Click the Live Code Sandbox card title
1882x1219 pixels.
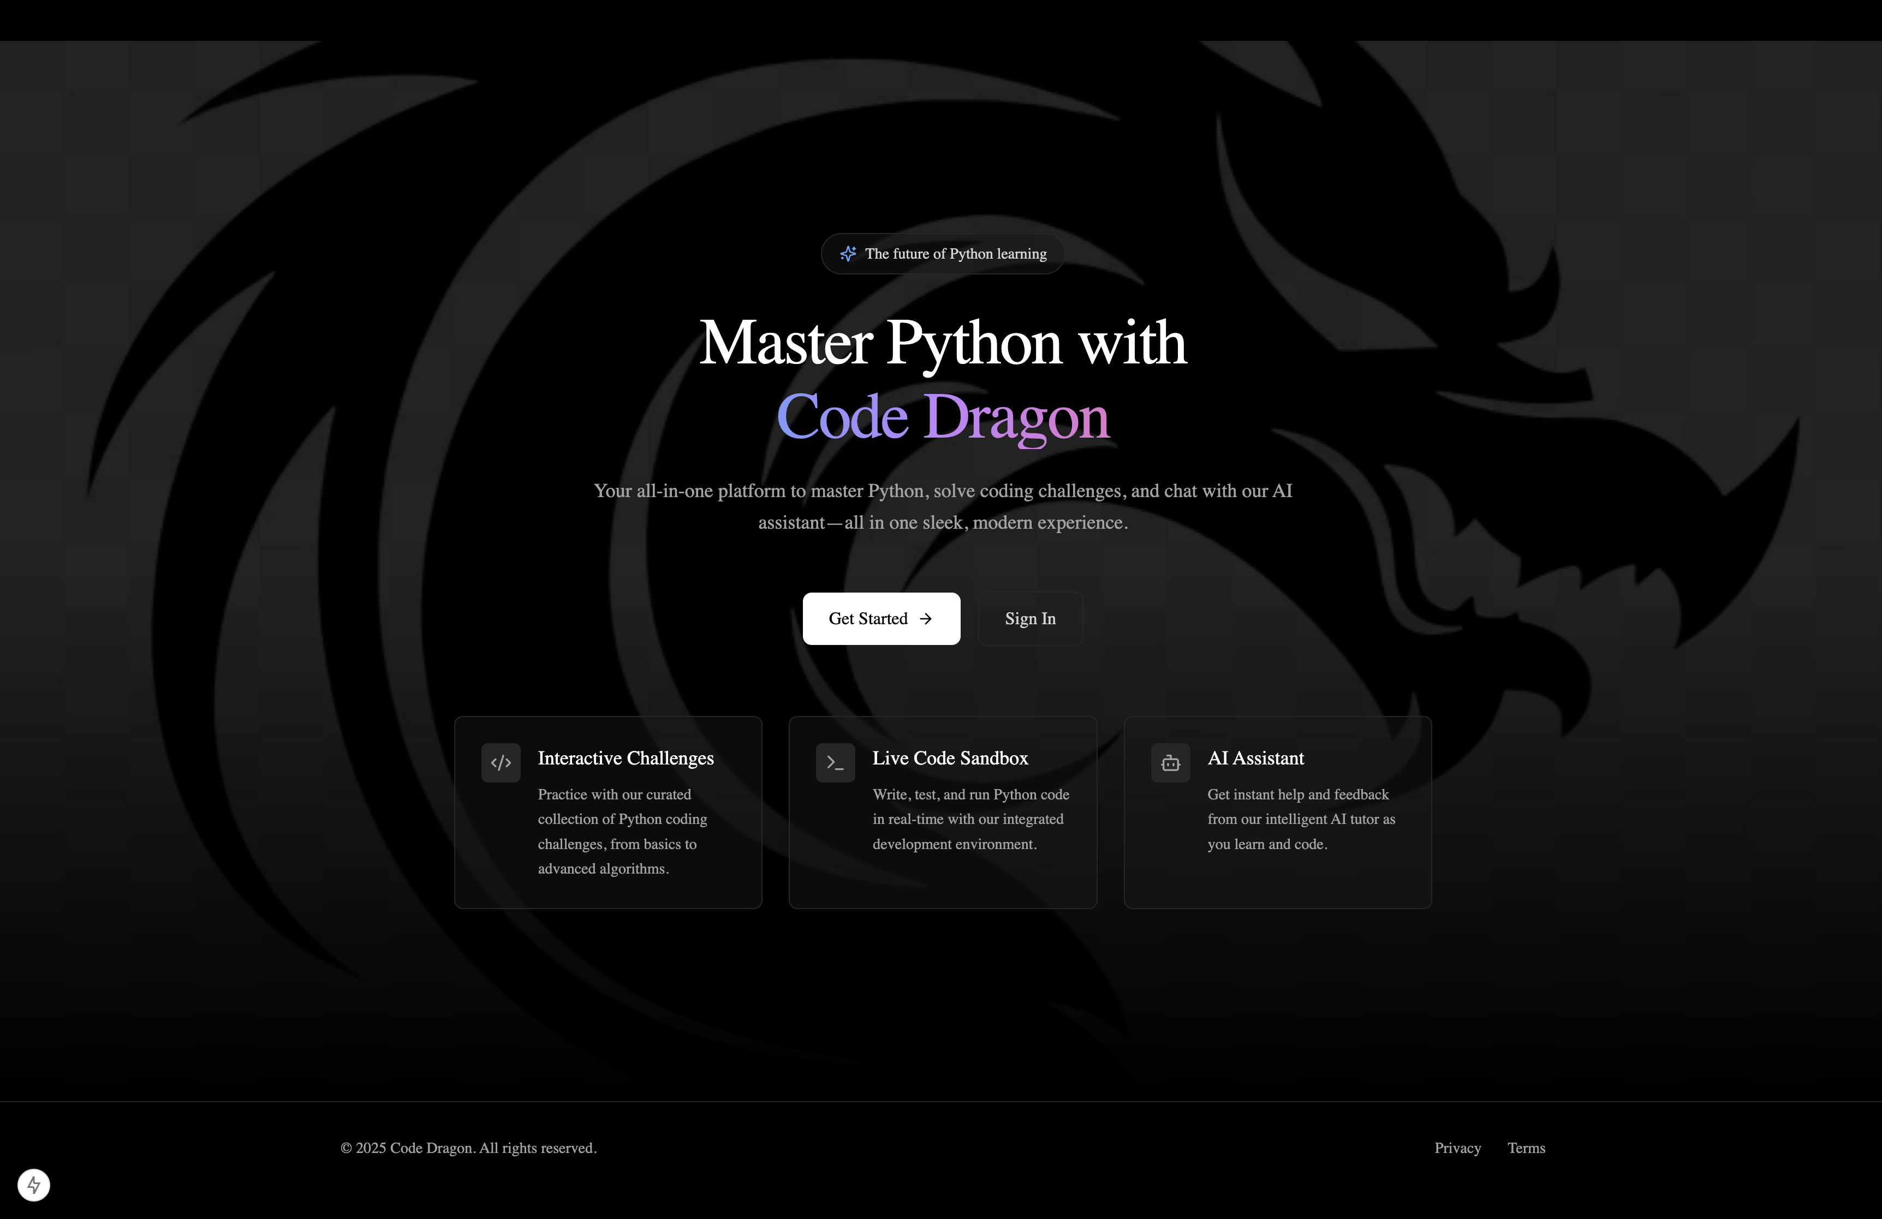coord(950,758)
